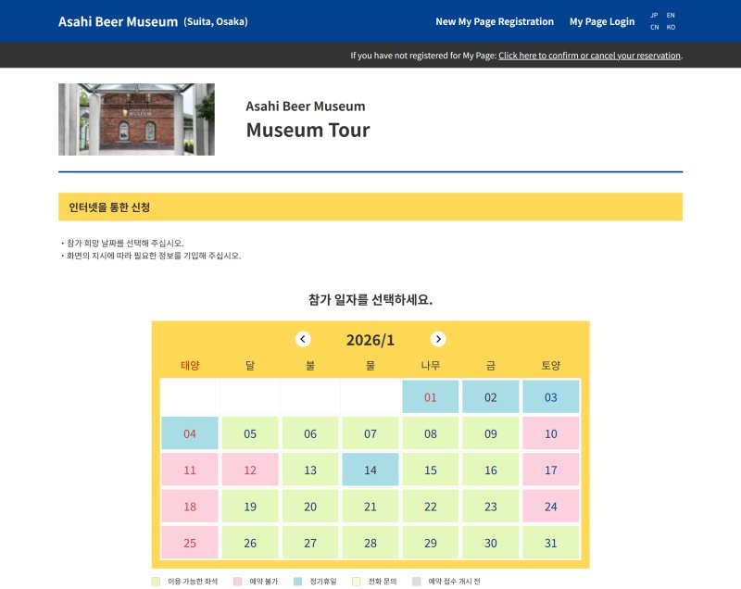Select date 31 on the calendar
The image size is (741, 589).
pos(551,543)
